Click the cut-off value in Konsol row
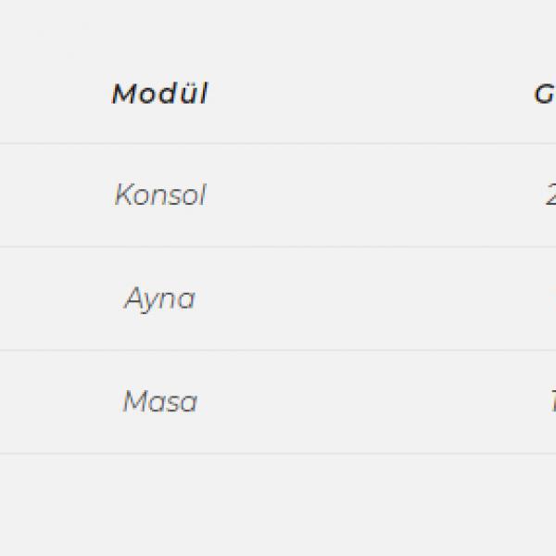 coord(551,195)
